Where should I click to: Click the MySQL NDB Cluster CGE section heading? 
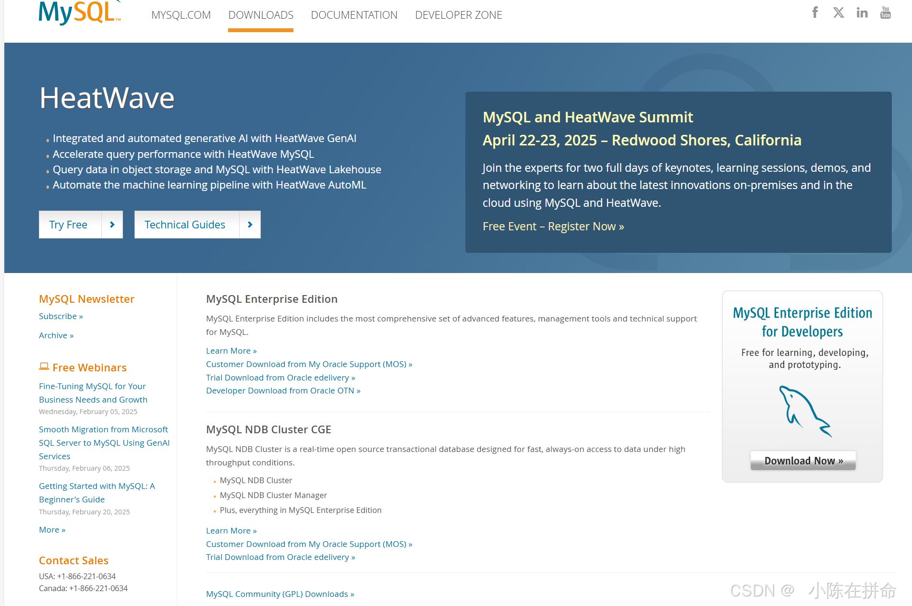click(268, 429)
